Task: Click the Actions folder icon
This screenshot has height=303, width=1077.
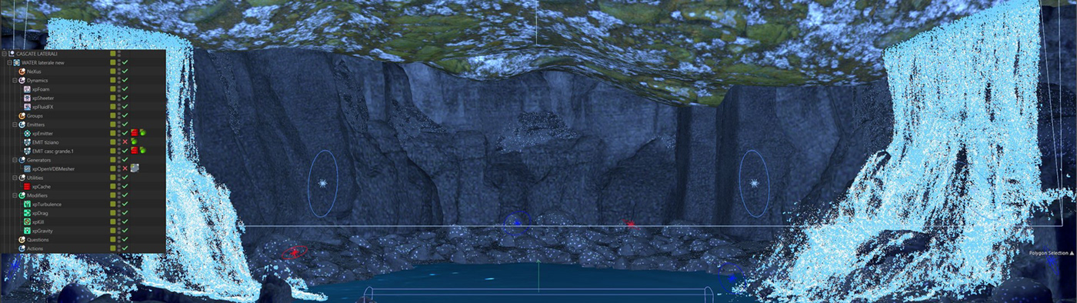Action: 22,248
